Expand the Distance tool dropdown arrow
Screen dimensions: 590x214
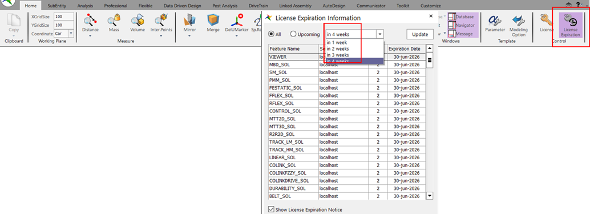[90, 36]
